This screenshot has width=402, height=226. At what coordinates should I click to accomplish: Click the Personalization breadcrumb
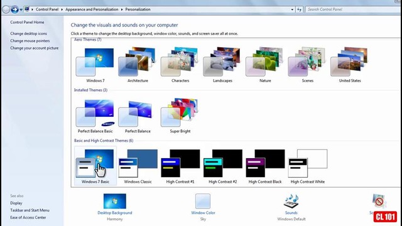(x=138, y=9)
